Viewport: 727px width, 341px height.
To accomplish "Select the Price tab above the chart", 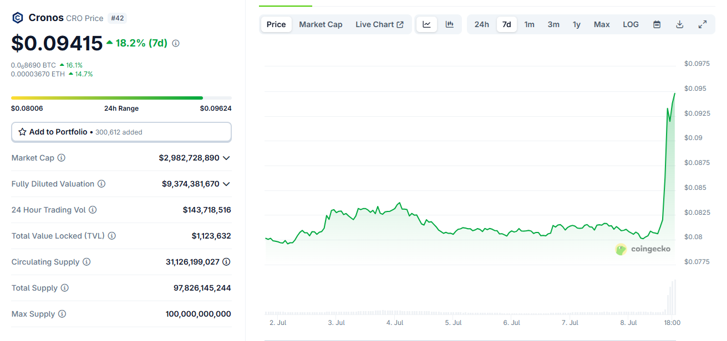I will tap(276, 24).
